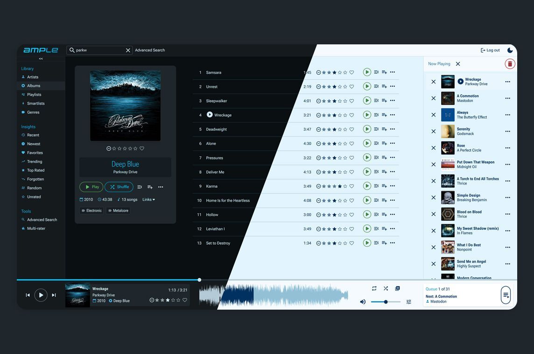534x354 pixels.
Task: Shuffle the Deep Blue album
Action: coord(119,187)
